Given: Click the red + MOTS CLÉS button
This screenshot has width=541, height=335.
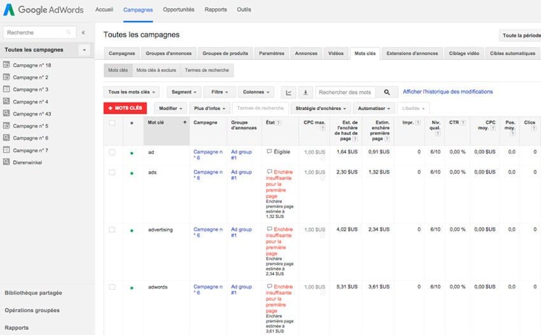Looking at the screenshot, I should point(125,108).
